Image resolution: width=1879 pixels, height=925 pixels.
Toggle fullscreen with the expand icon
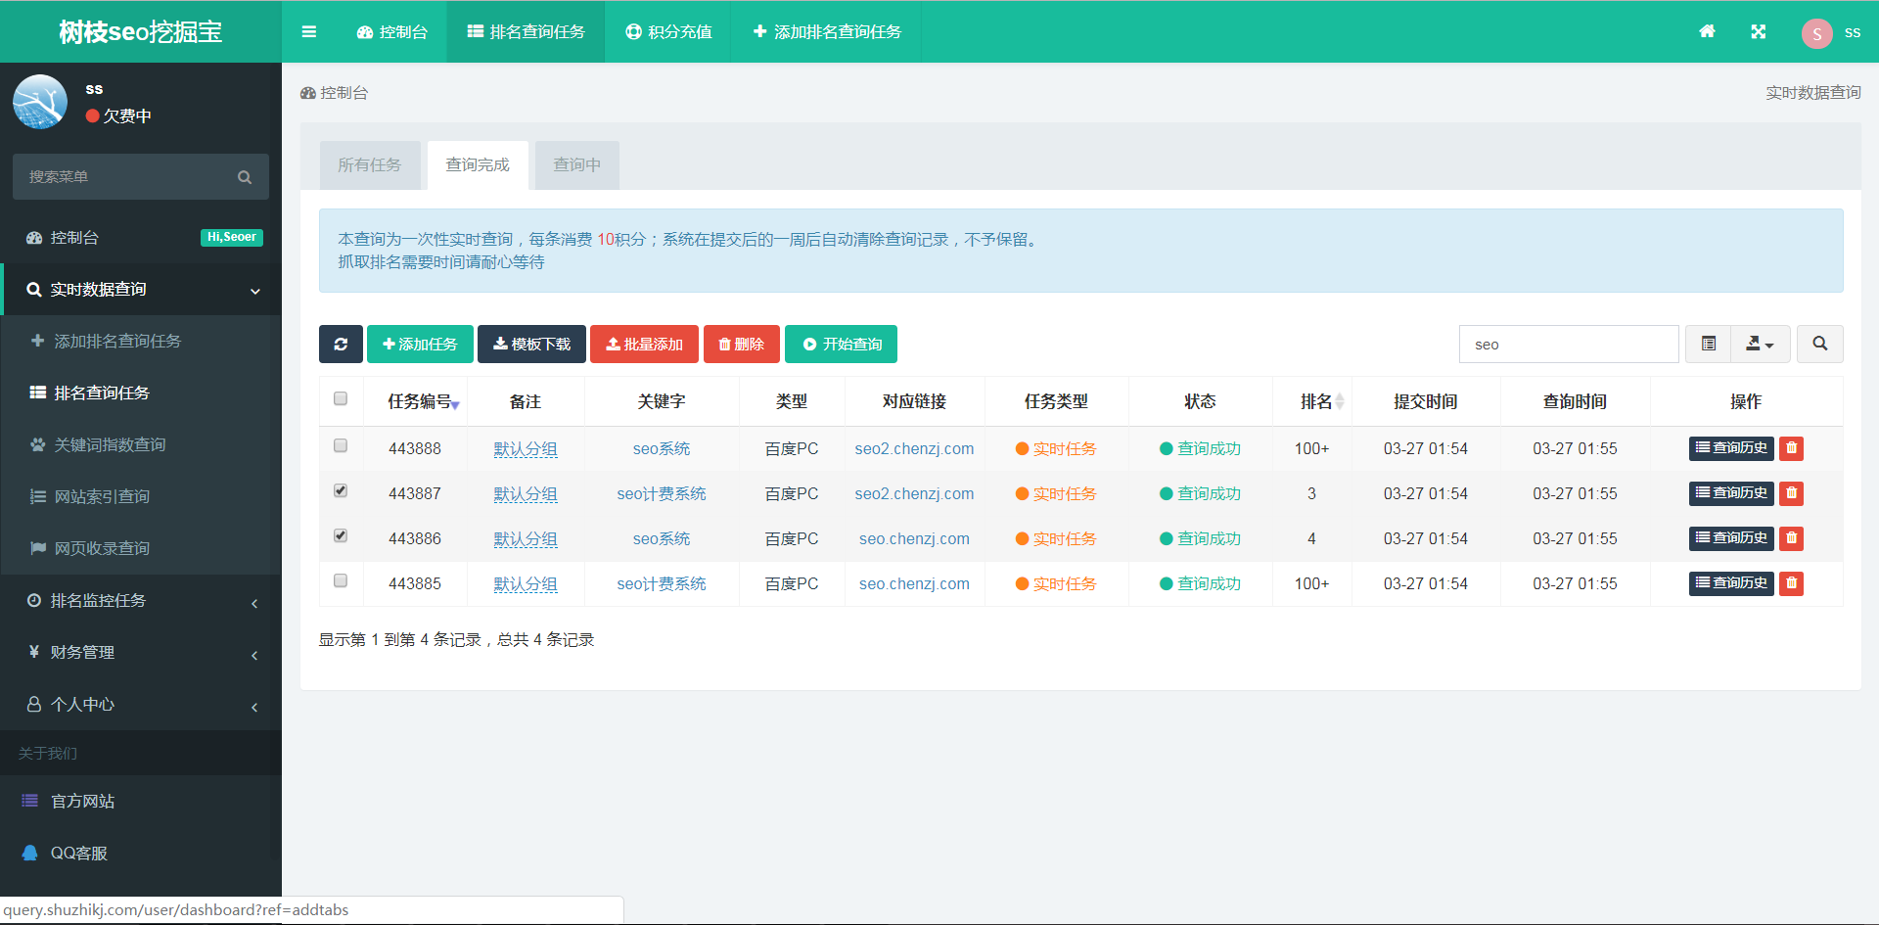1758,31
